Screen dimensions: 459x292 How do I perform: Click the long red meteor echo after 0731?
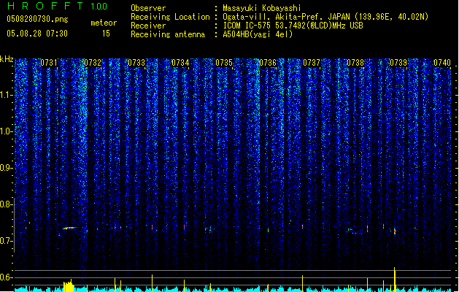coord(69,228)
